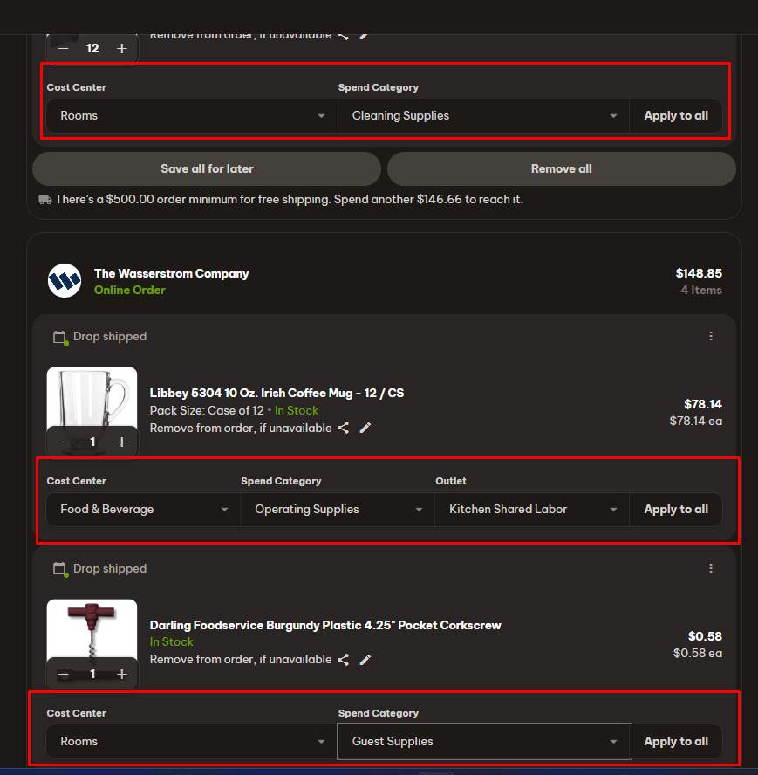Edit note for Darling Pocket Corkscrew
Image resolution: width=758 pixels, height=775 pixels.
point(365,660)
